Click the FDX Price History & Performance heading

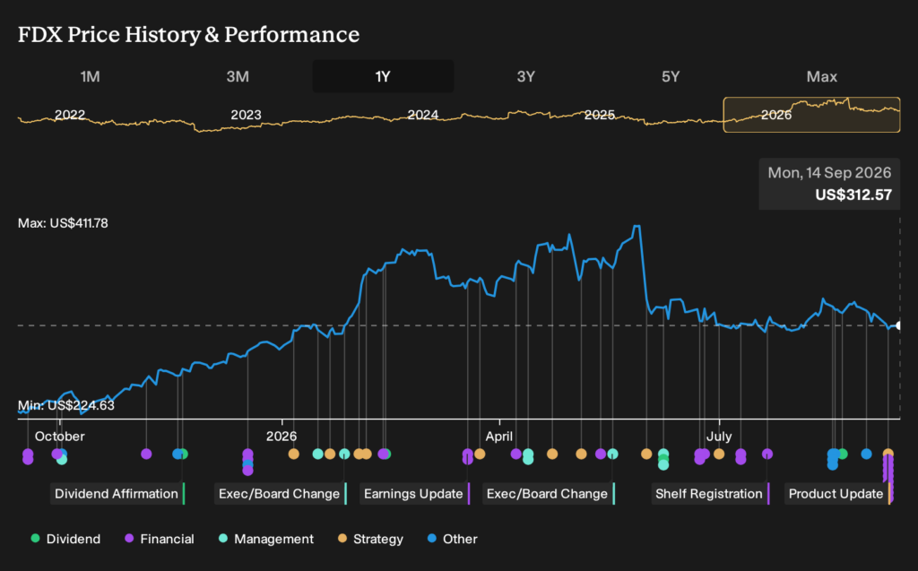pyautogui.click(x=188, y=35)
